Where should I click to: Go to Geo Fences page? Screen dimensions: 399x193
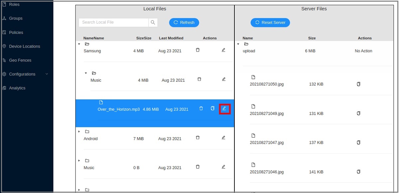click(x=20, y=60)
